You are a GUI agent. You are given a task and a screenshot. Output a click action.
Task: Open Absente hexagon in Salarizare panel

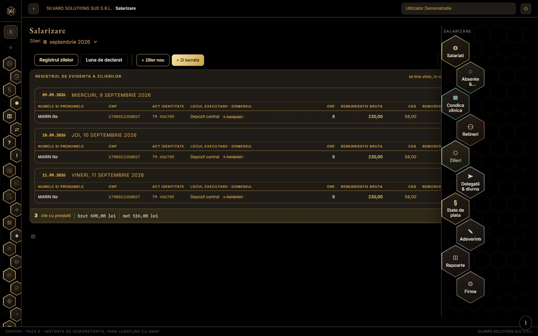[470, 78]
